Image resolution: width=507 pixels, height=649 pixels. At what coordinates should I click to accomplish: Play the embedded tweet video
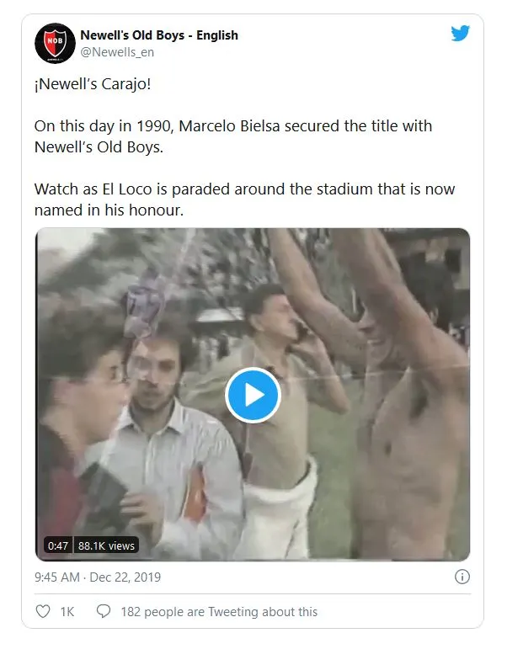(x=253, y=395)
